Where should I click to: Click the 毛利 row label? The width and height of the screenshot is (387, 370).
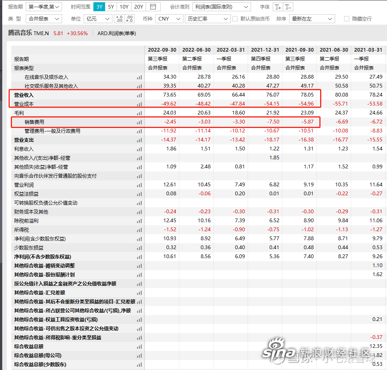tap(19, 113)
